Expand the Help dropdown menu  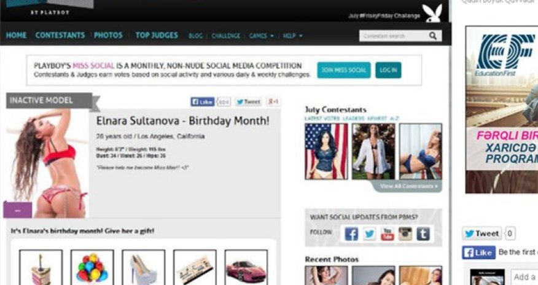pyautogui.click(x=292, y=36)
